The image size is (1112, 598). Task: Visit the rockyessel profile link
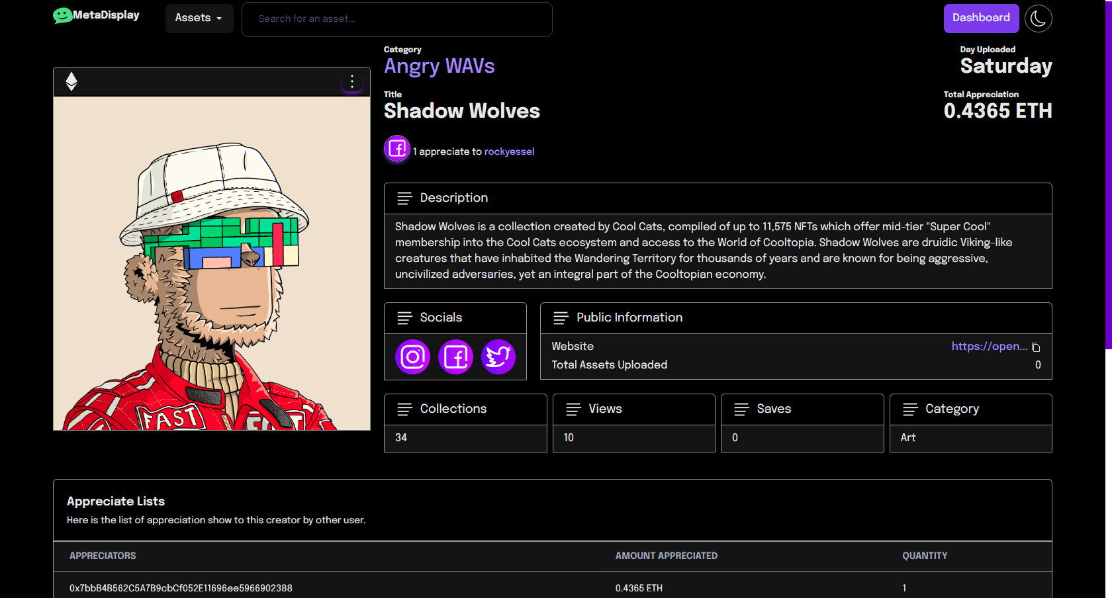(x=509, y=151)
